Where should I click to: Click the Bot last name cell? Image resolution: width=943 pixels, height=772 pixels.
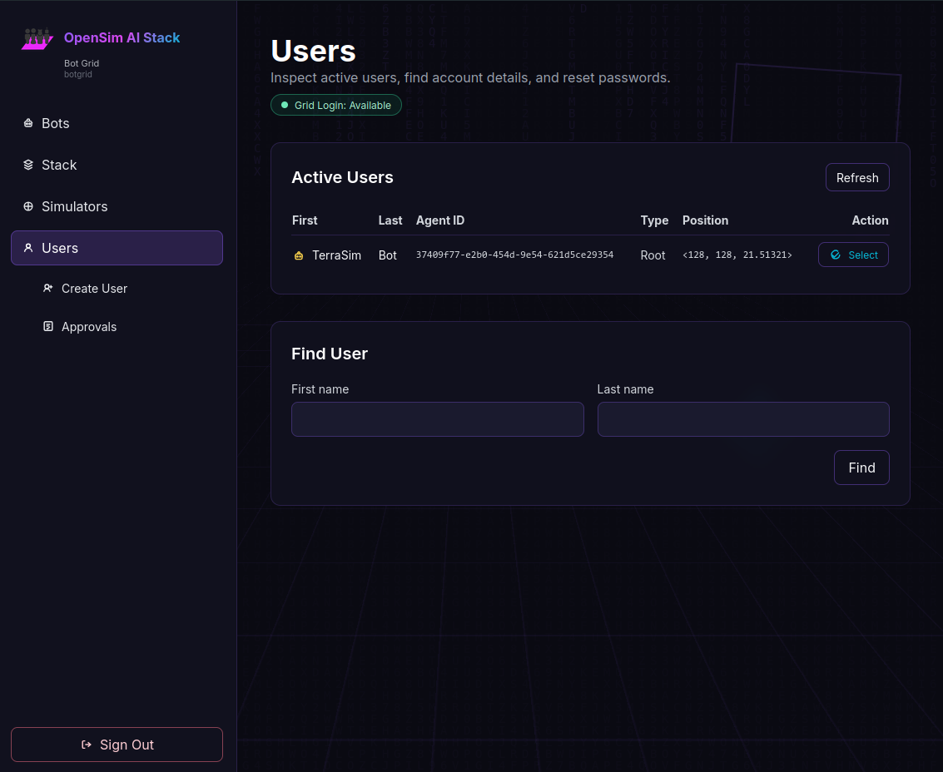tap(387, 255)
